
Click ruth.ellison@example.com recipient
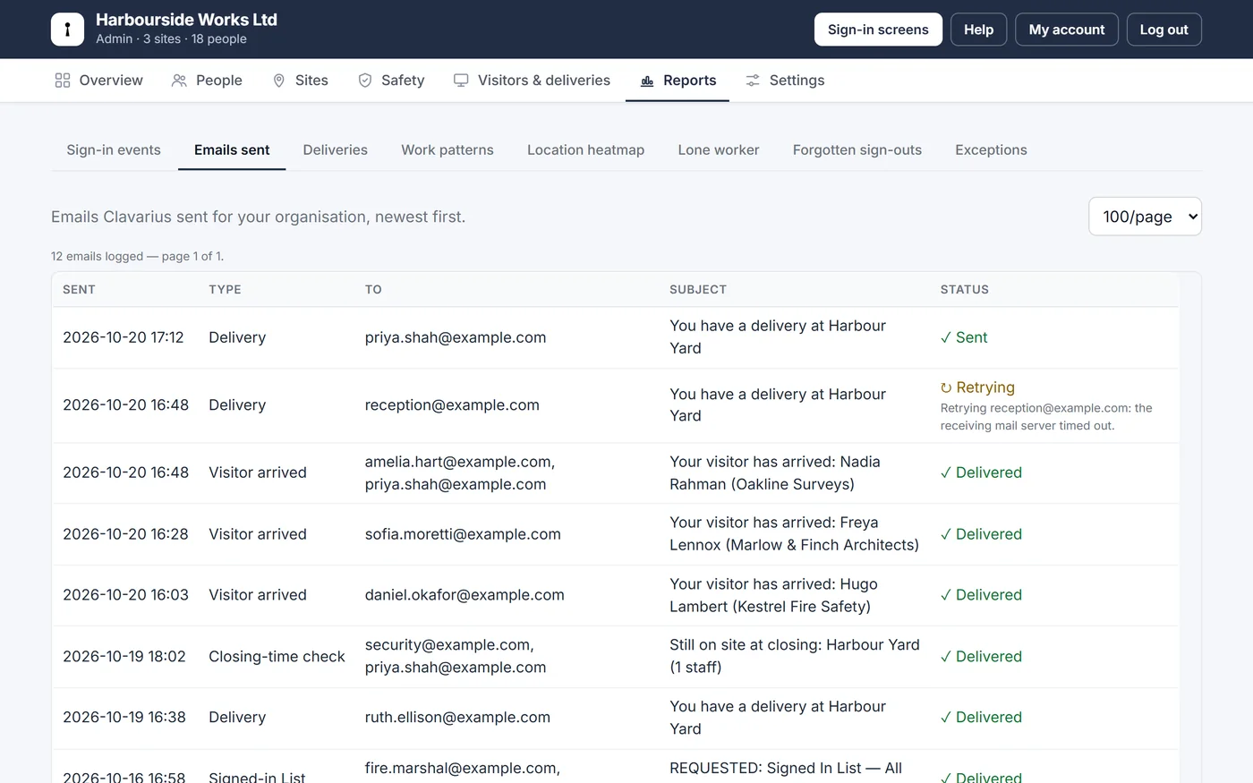[x=457, y=718]
